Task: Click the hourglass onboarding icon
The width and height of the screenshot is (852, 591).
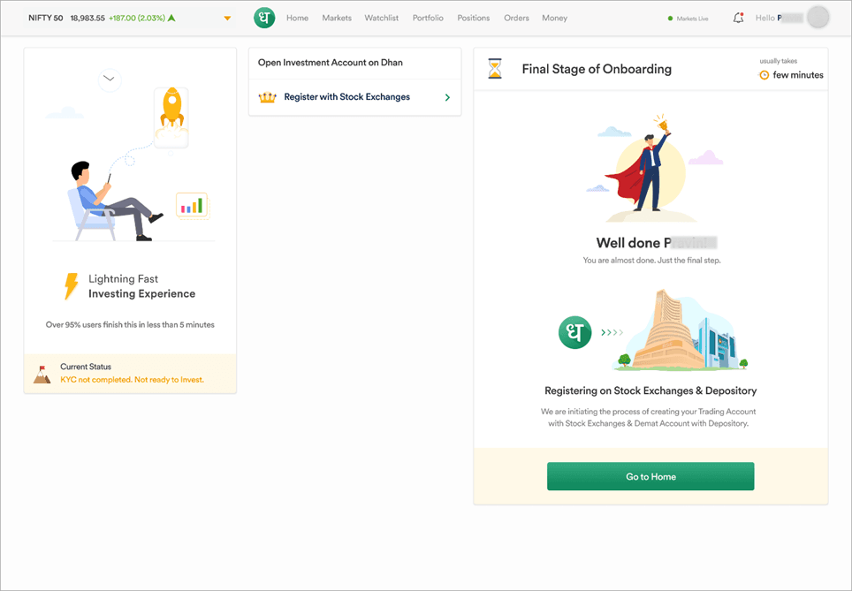Action: (495, 69)
